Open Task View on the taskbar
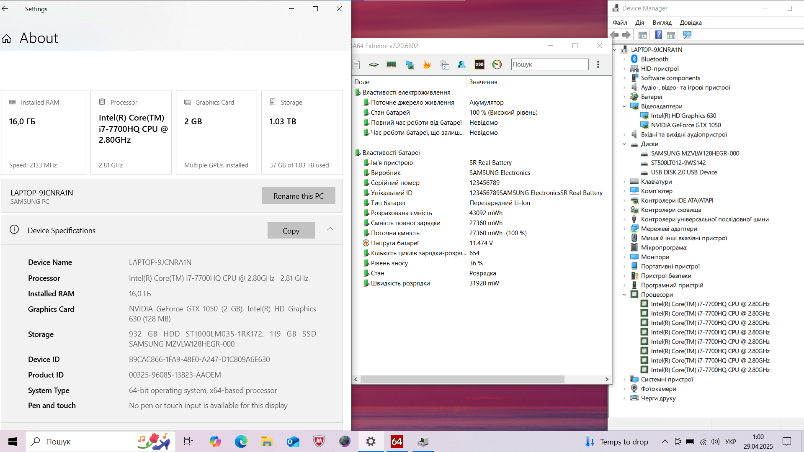The height and width of the screenshot is (452, 804). pos(188,442)
